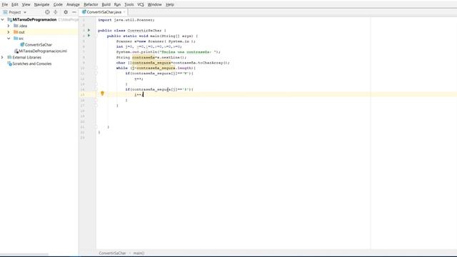457x257 pixels.
Task: Click run gutter arrow beside class declaration
Action: coord(89,30)
